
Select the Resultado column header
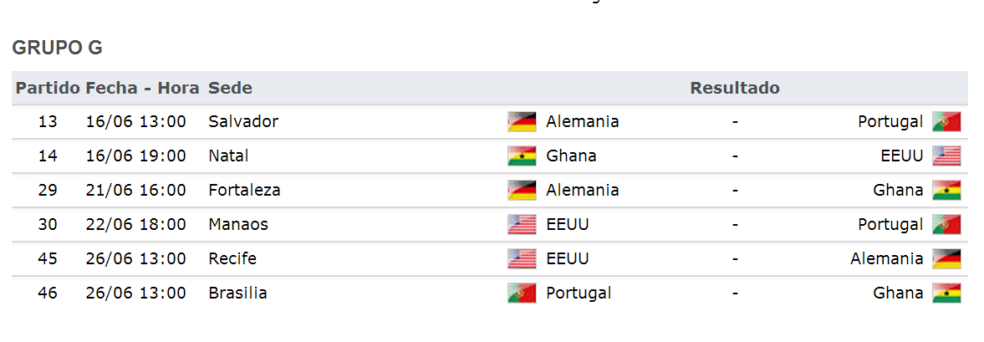pos(735,88)
